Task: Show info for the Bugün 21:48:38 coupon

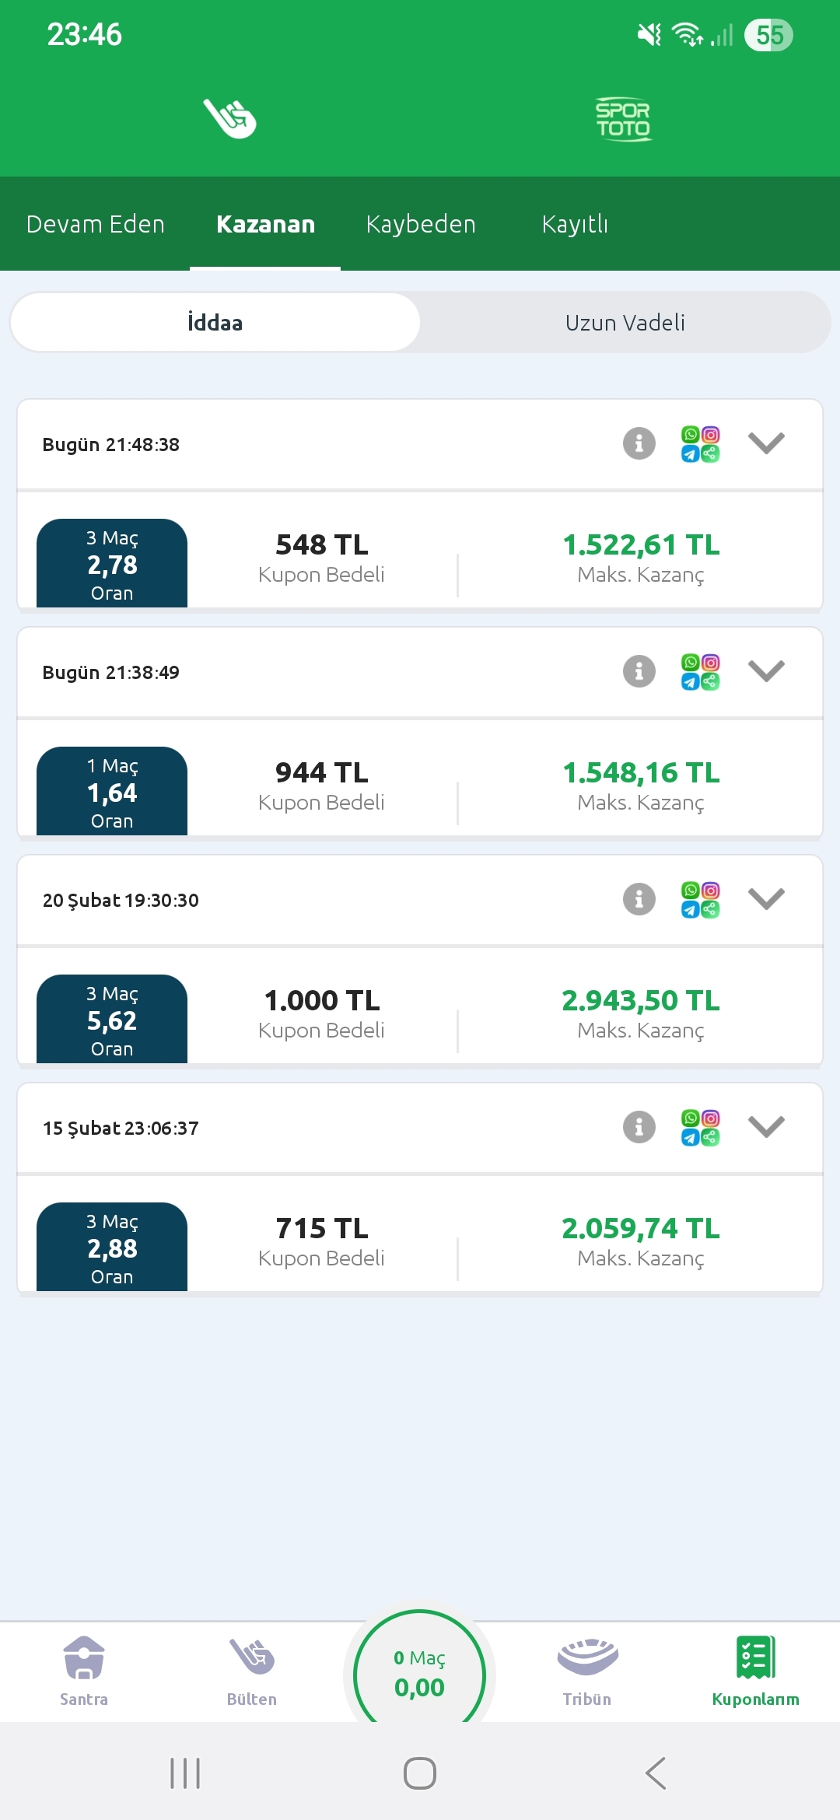Action: (x=639, y=444)
